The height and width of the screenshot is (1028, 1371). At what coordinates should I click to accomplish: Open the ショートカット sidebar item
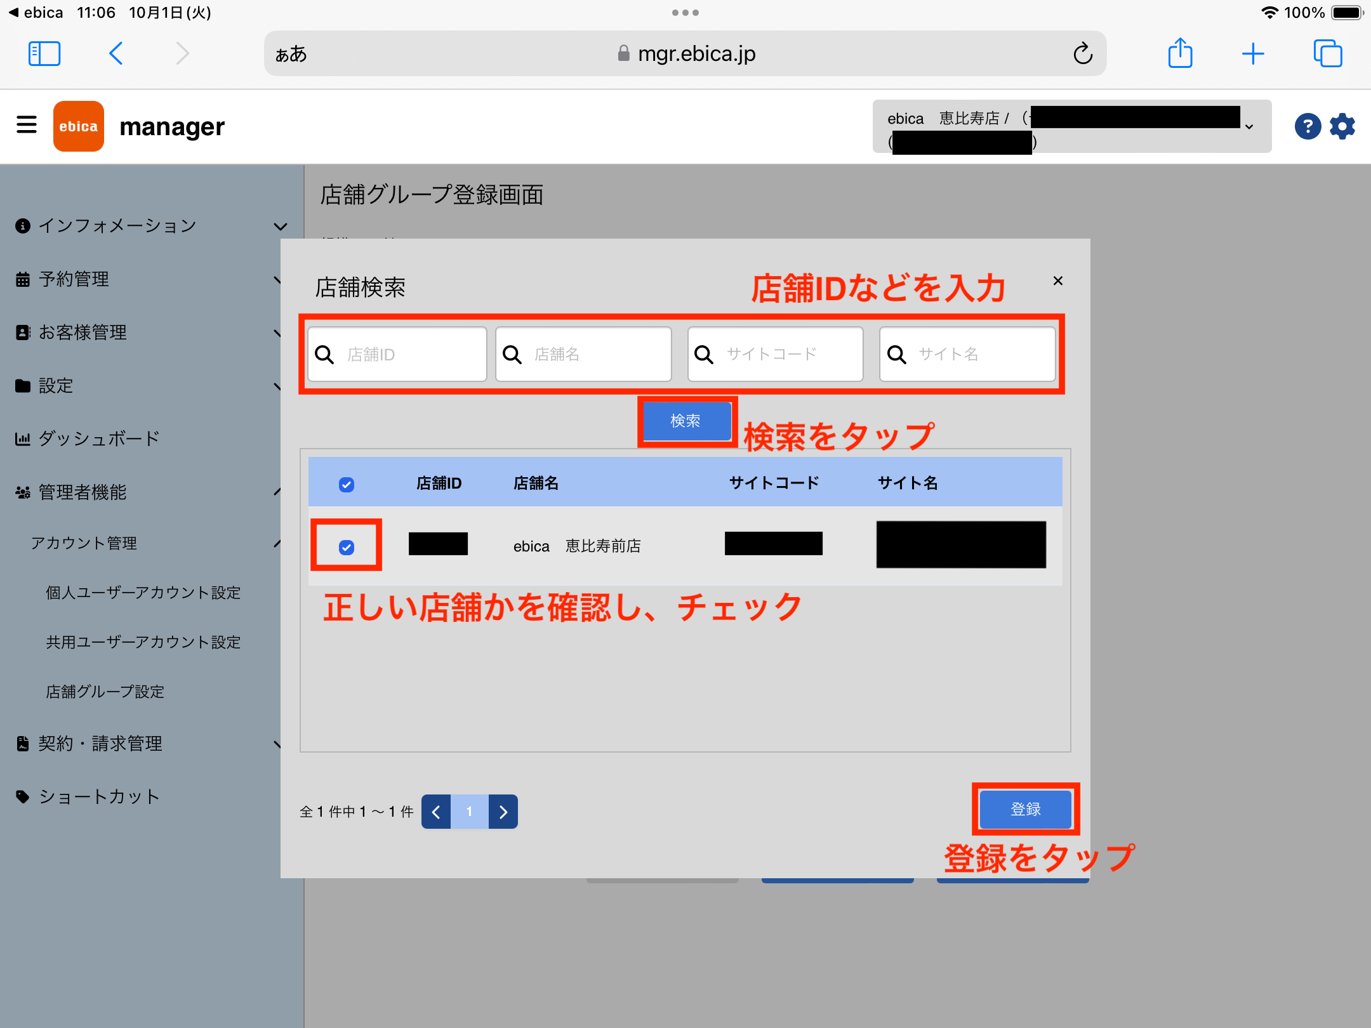point(88,797)
